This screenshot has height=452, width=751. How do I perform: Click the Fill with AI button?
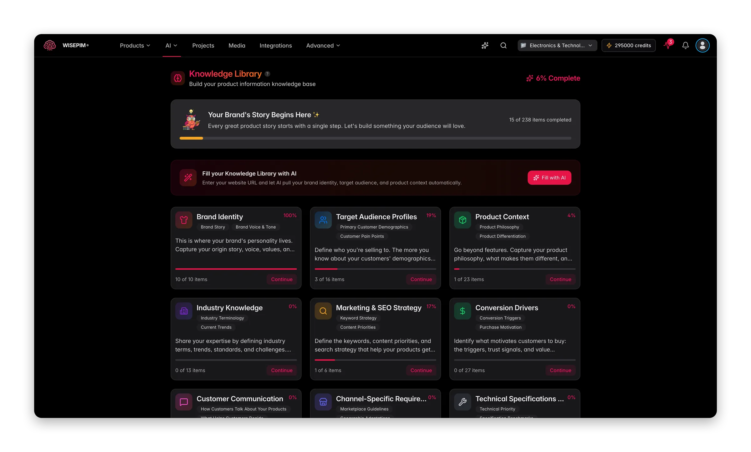coord(549,178)
